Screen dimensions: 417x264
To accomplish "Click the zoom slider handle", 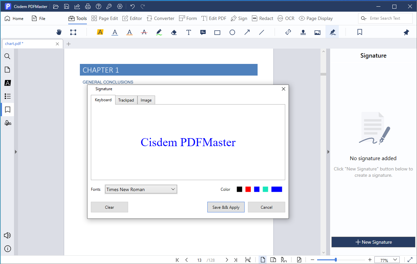I will [335, 260].
